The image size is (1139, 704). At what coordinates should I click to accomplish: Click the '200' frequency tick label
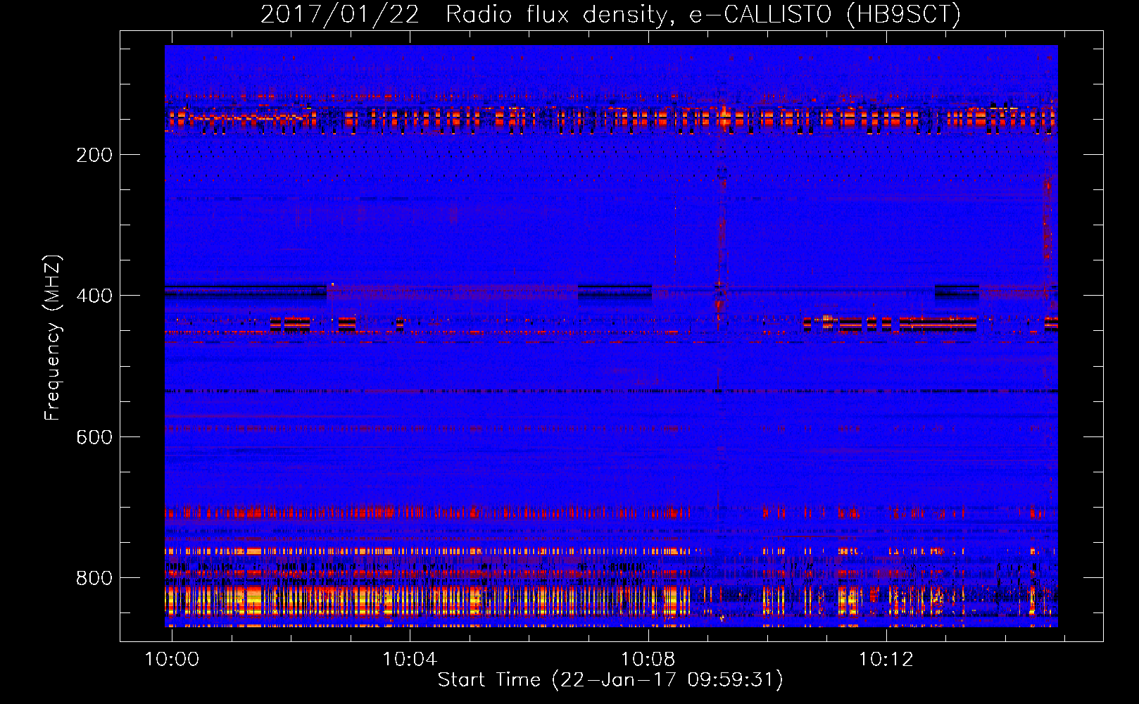pos(94,155)
